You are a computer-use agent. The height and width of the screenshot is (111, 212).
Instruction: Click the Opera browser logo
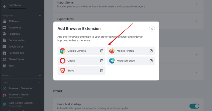click(x=63, y=61)
